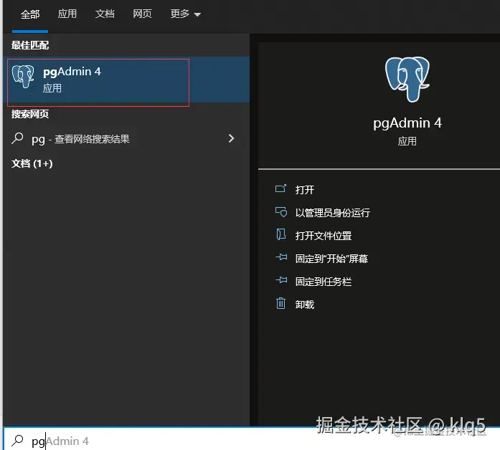Viewport: 500px width, 450px height.
Task: Click the pin icon for taskbar
Action: tap(281, 280)
